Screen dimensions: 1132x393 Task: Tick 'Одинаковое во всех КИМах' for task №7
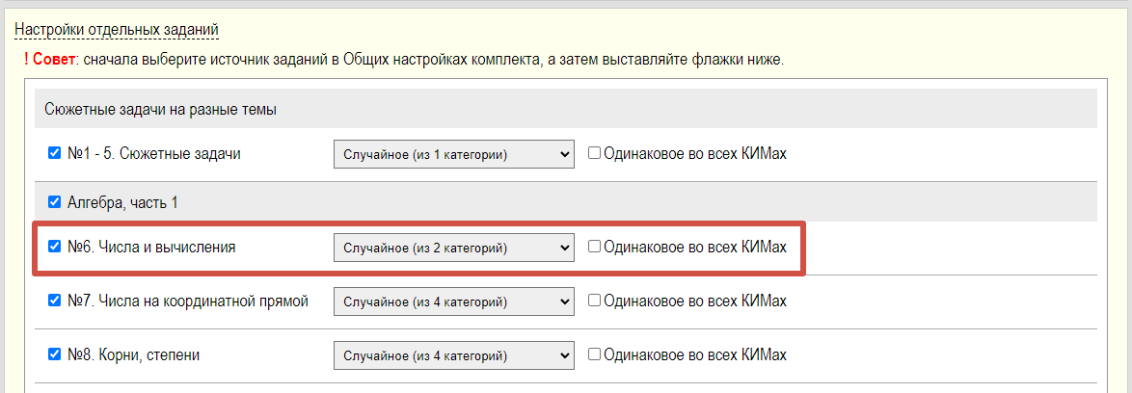pos(594,301)
